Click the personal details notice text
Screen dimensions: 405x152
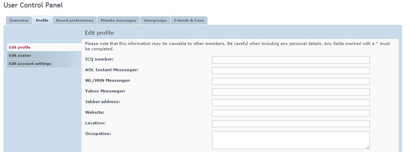click(x=237, y=46)
